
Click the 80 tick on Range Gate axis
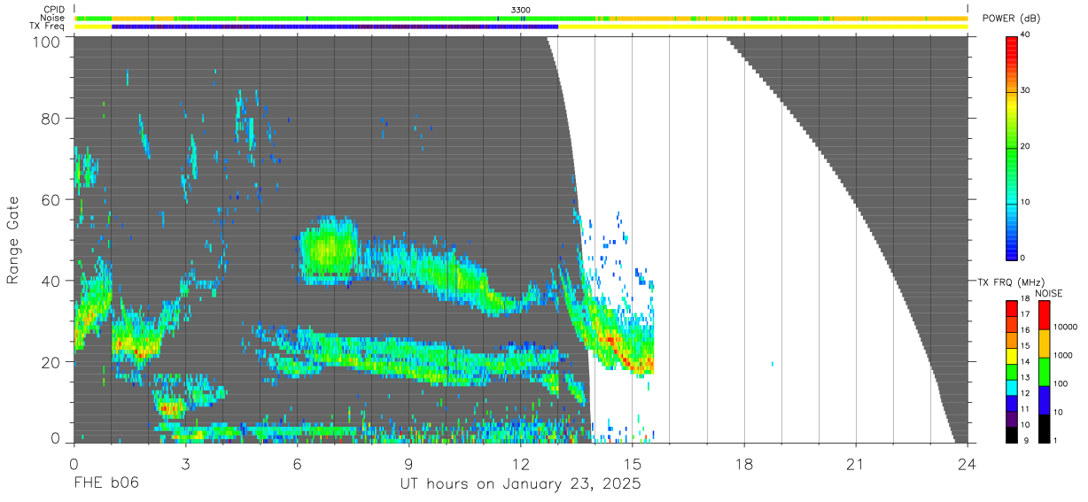[51, 119]
